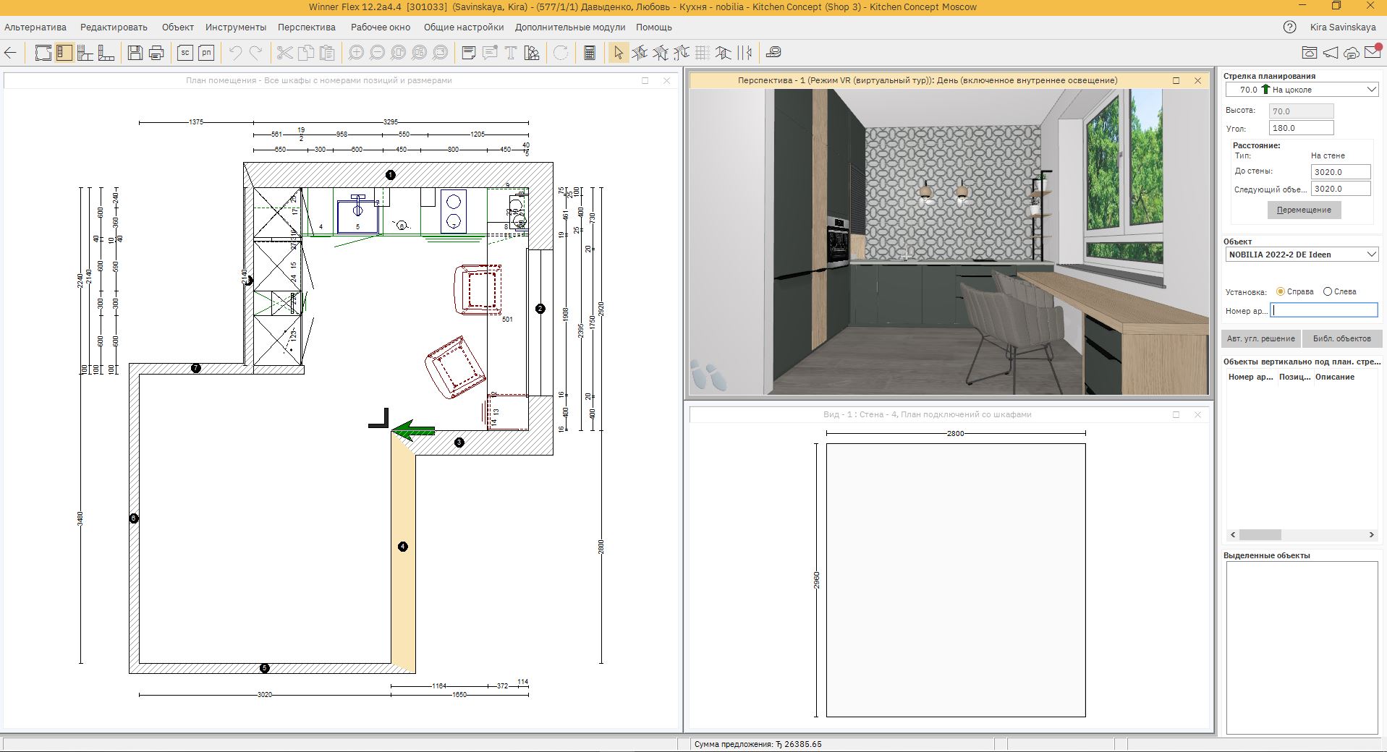
Task: Click the 'Перемещение' button
Action: tap(1304, 210)
